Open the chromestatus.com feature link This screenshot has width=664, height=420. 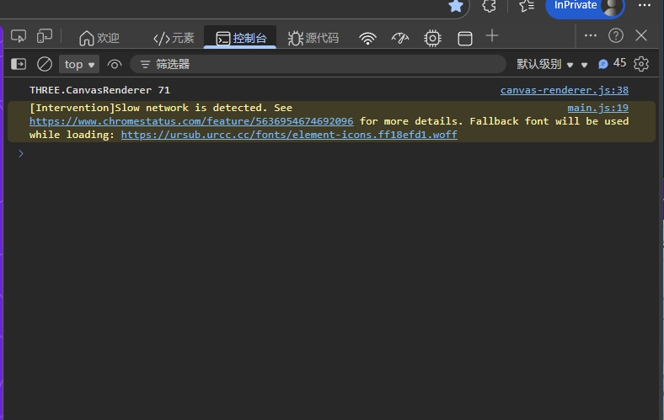click(x=191, y=121)
